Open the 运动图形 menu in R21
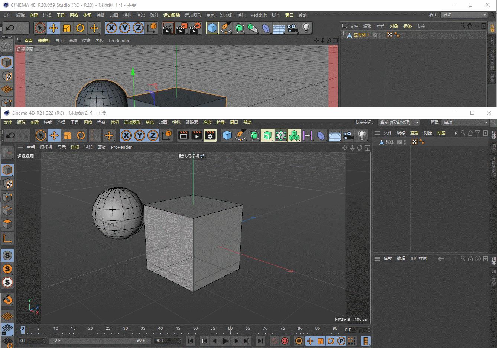Screen dimensions: 497x348 pos(132,122)
